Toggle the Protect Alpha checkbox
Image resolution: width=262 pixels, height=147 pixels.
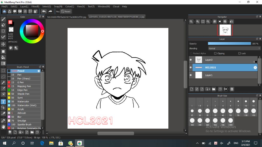point(191,53)
